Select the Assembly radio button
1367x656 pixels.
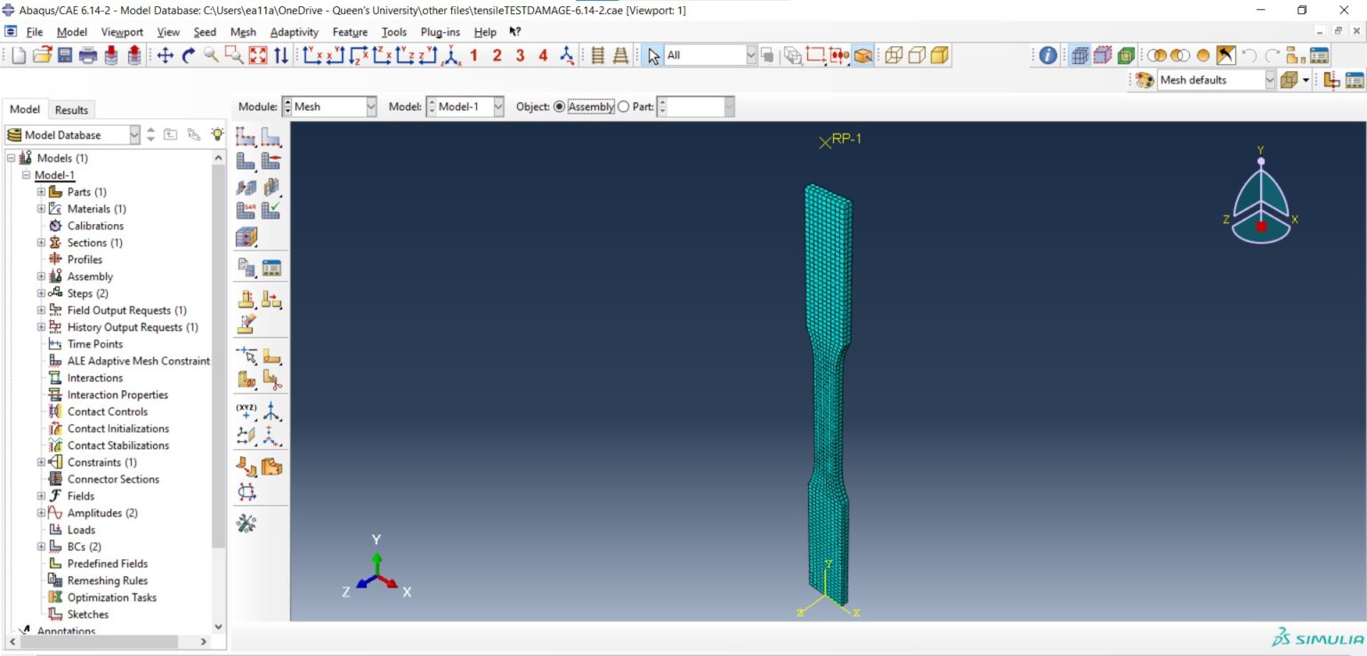[561, 107]
